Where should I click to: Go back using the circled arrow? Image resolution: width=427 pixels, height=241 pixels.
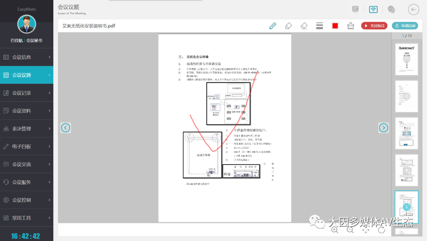coord(413,10)
